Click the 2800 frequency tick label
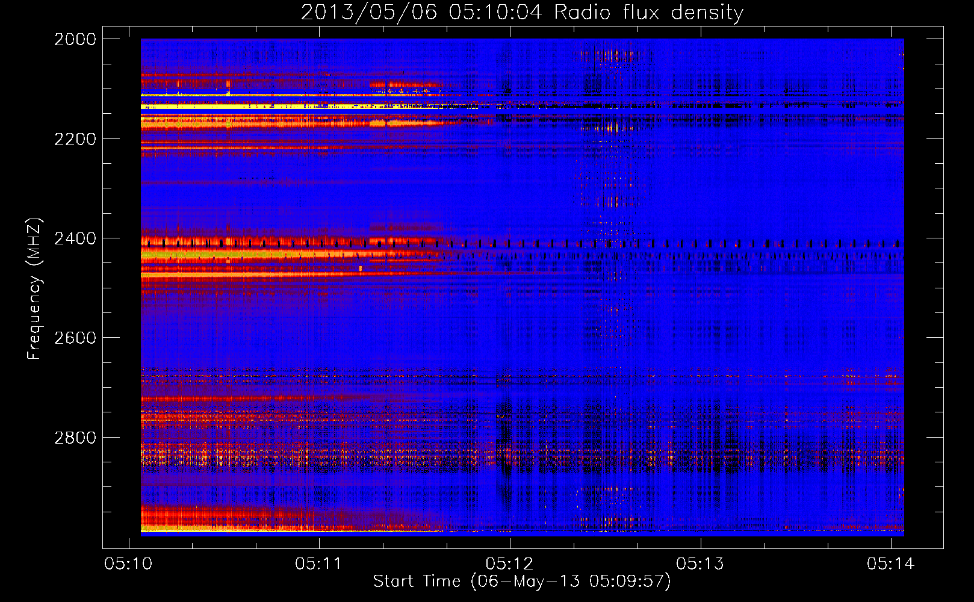The width and height of the screenshot is (974, 602). tap(75, 438)
